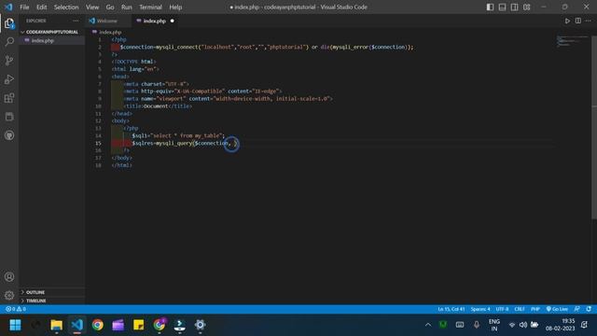Place cursor on line 14 sql1 statement
Screen dimensions: 597x336
pyautogui.click(x=178, y=135)
